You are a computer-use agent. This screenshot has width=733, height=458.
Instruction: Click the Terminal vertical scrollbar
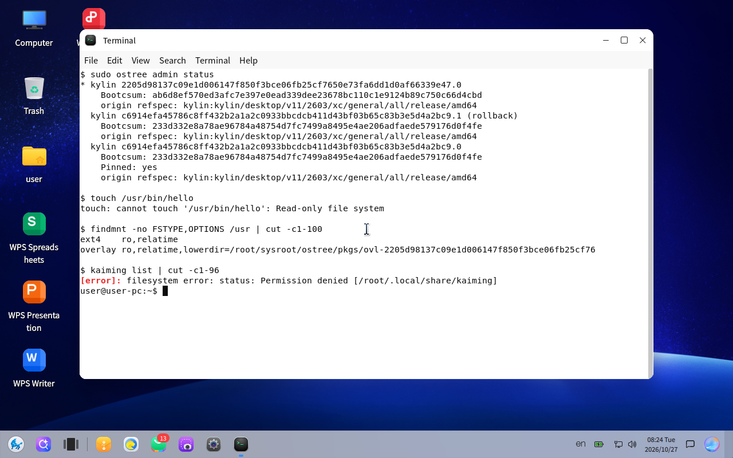click(650, 223)
